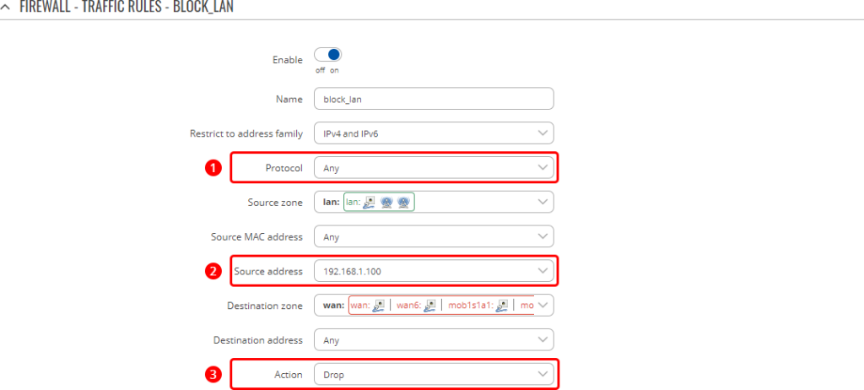This screenshot has width=864, height=390.
Task: Click the wan6 interface icon in Destination zone
Action: click(431, 305)
